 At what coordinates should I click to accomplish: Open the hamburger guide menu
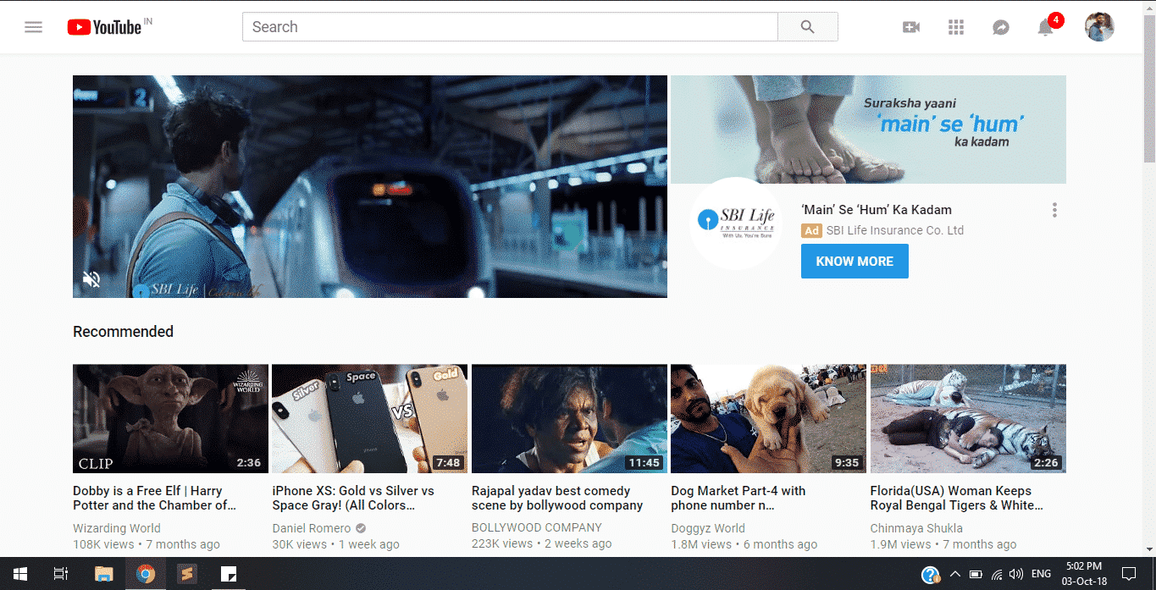(33, 27)
